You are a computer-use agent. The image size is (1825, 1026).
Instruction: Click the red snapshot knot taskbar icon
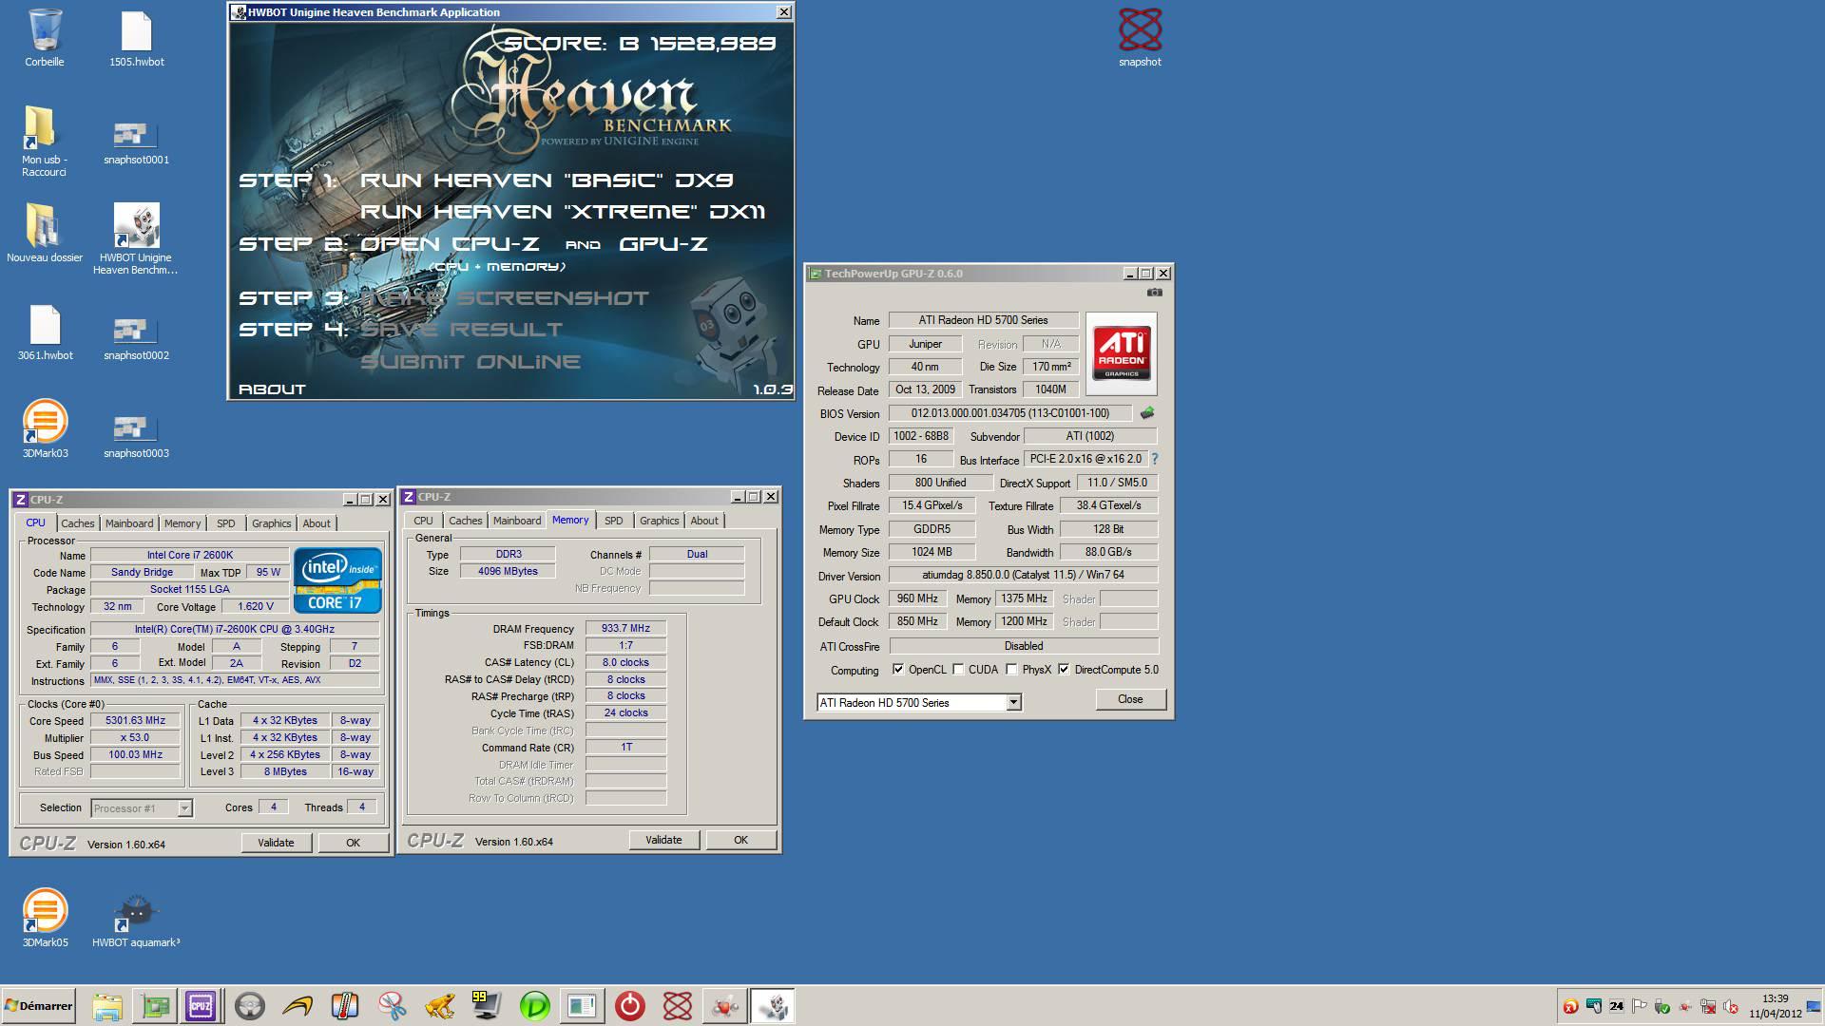(677, 1006)
